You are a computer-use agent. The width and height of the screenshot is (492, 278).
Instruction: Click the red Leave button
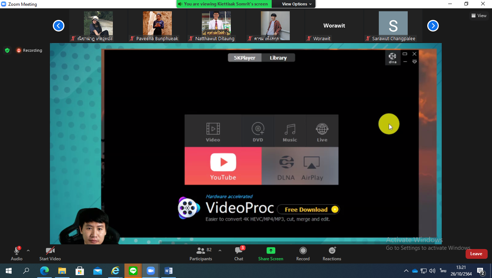(x=476, y=254)
